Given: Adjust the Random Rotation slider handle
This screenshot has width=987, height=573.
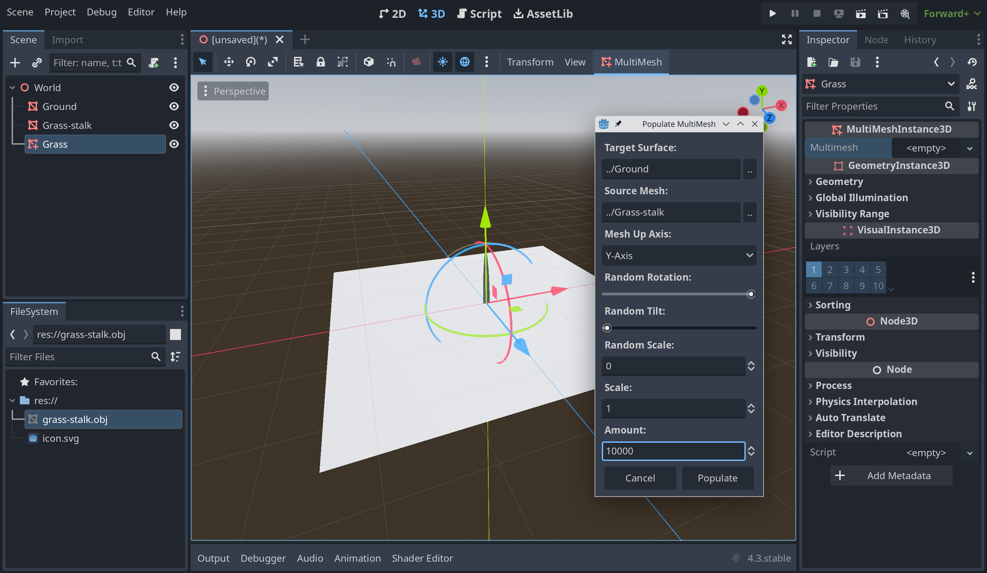Looking at the screenshot, I should 751,294.
